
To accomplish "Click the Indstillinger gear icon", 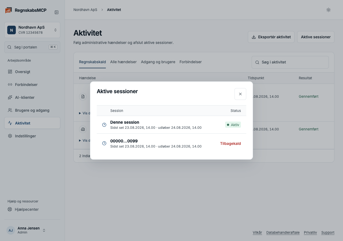I will click(10, 136).
